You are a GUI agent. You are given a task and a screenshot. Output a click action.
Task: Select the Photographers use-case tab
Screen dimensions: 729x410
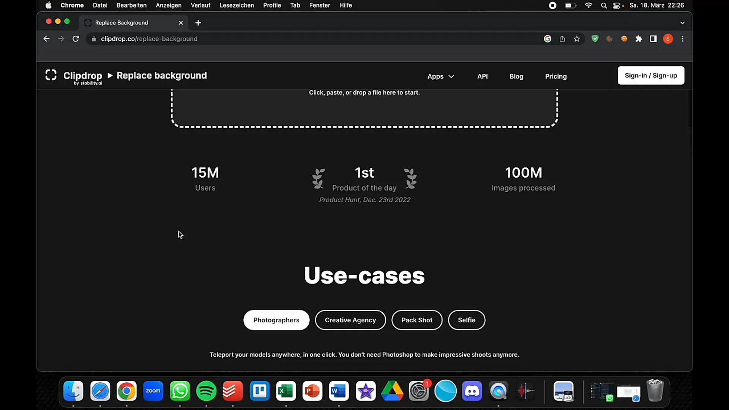pos(276,320)
